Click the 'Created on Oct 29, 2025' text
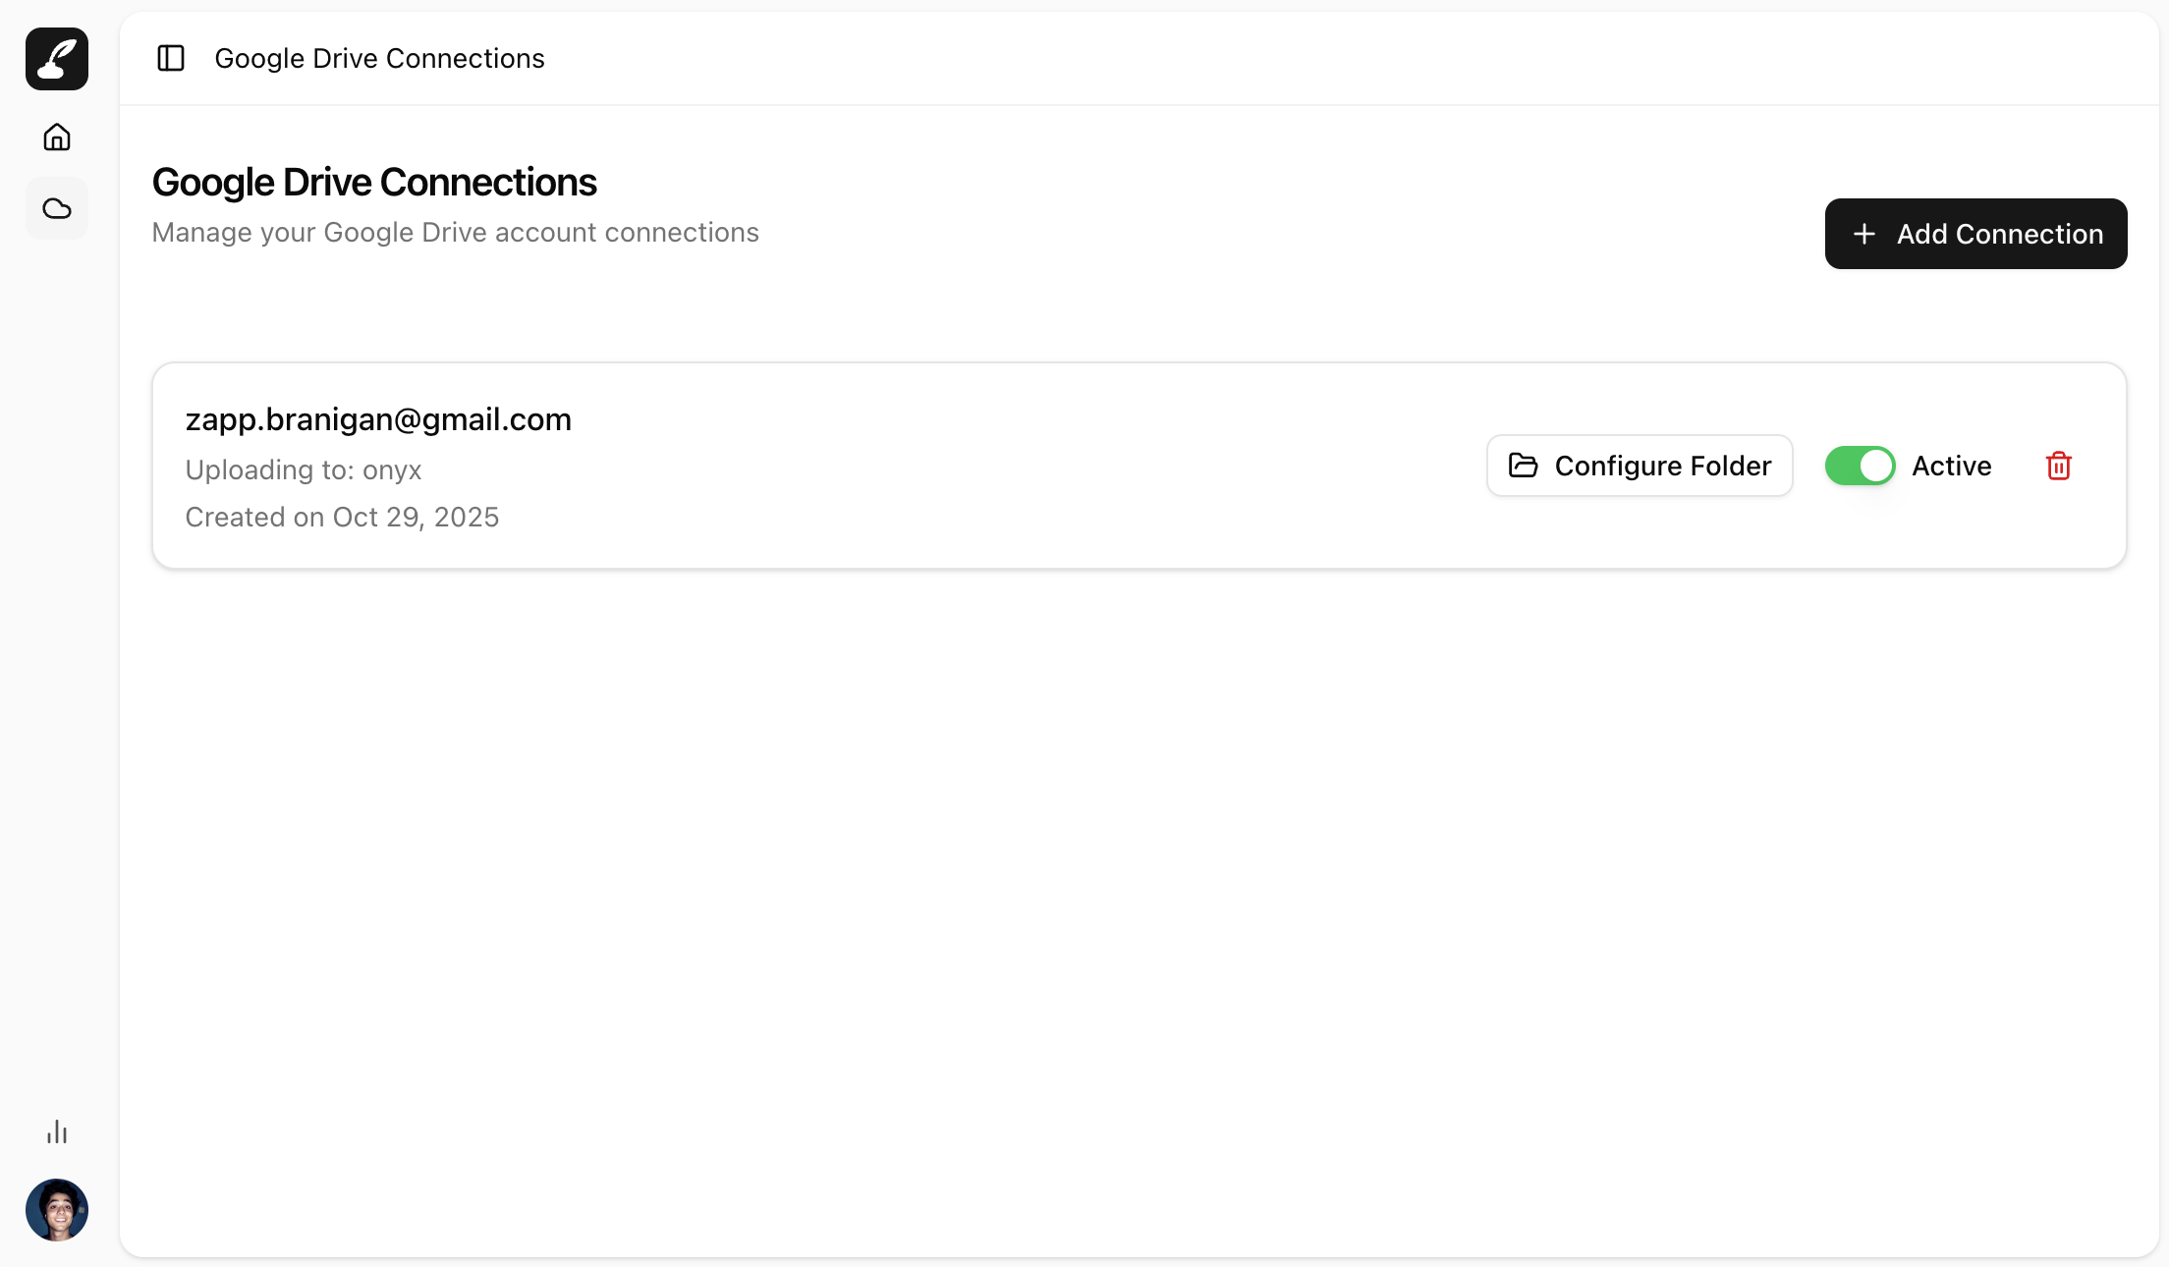 pos(342,517)
